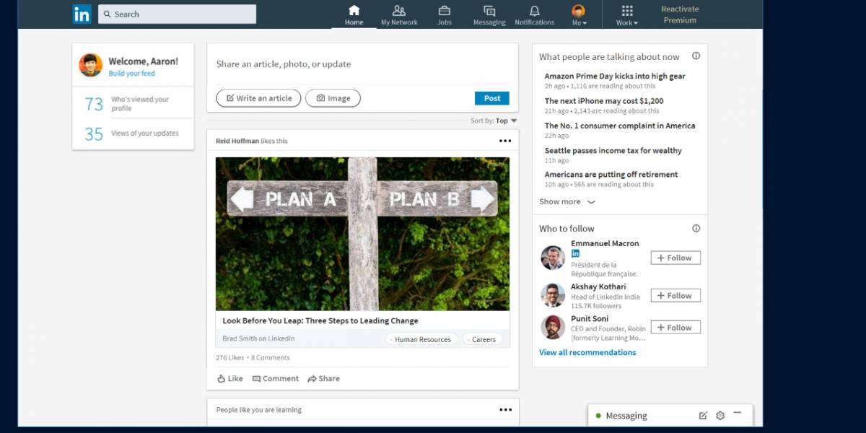Open Punit Soni's profile photo
The width and height of the screenshot is (866, 433).
coord(553,327)
